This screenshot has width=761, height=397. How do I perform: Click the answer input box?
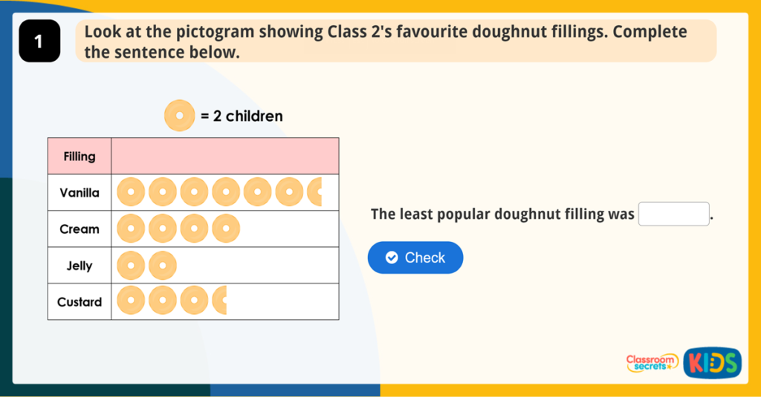(x=674, y=214)
